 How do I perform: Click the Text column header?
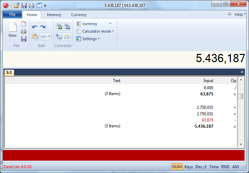pos(116,81)
